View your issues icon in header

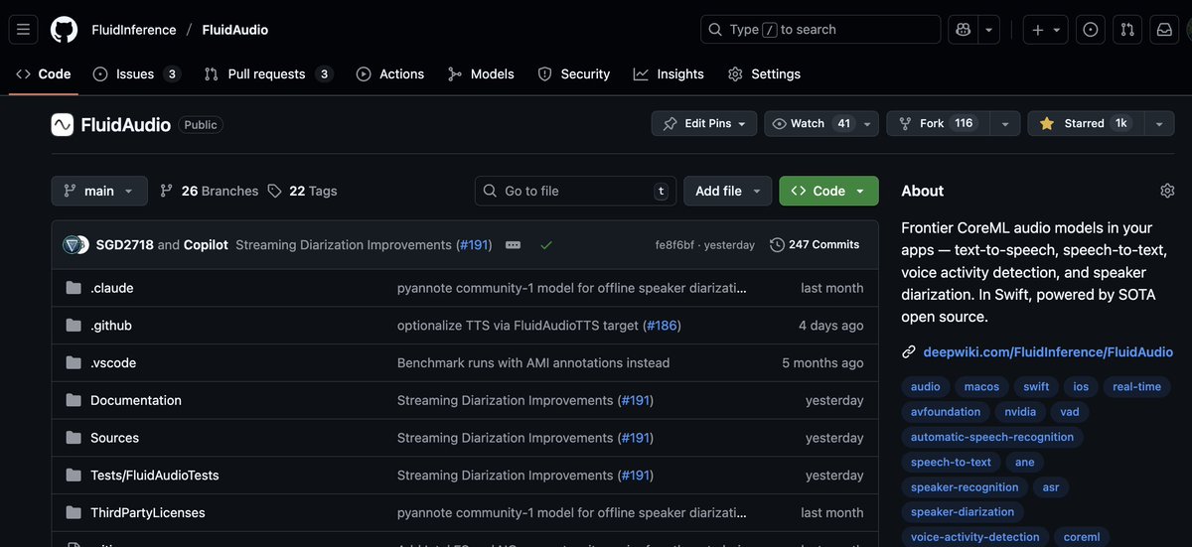pos(1091,30)
